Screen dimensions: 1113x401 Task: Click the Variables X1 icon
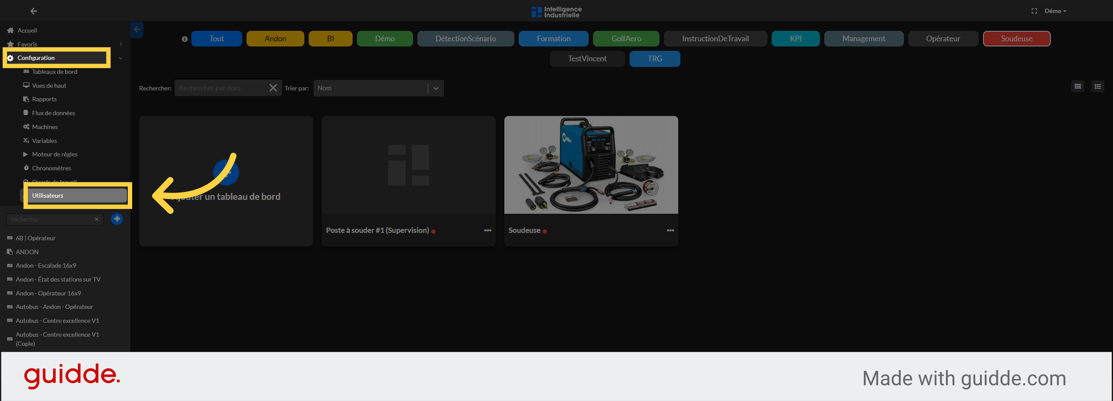click(x=26, y=140)
